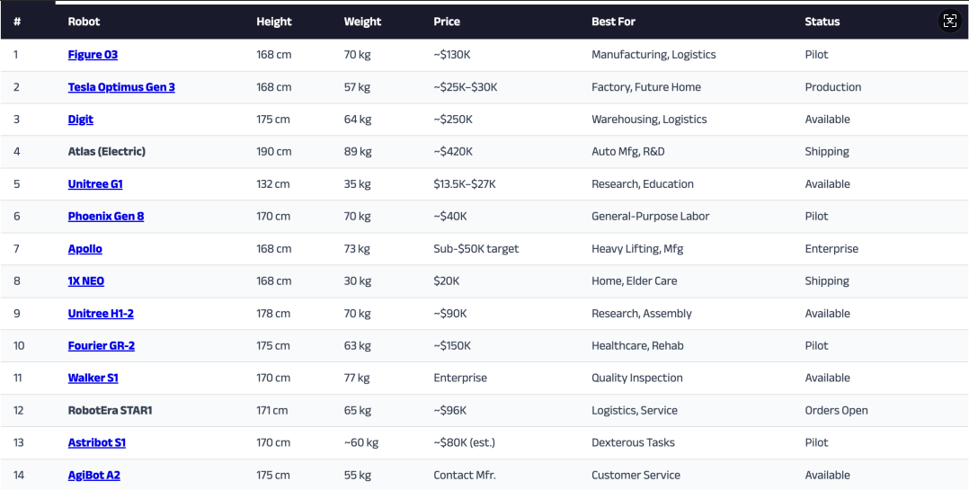Open the Unitree G1 link
The width and height of the screenshot is (969, 490).
(x=95, y=184)
